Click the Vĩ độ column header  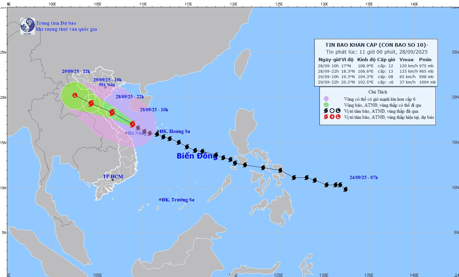(347, 60)
